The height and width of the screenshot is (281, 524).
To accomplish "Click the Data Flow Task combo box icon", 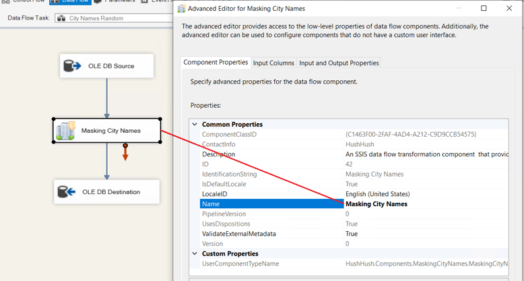I will (x=61, y=18).
